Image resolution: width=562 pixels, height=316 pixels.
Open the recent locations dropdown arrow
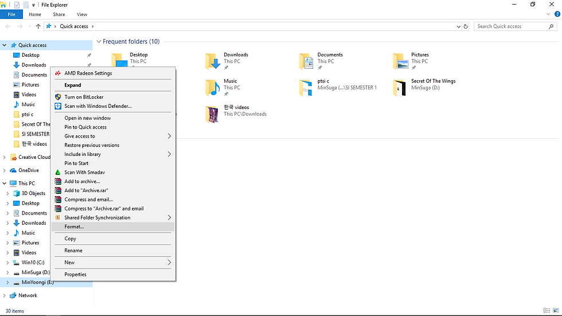[29, 26]
